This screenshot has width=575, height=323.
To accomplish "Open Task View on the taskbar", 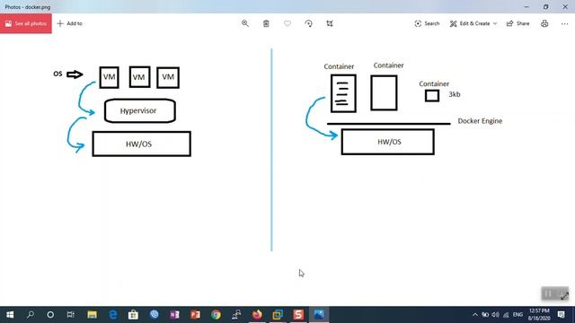I will pos(70,315).
